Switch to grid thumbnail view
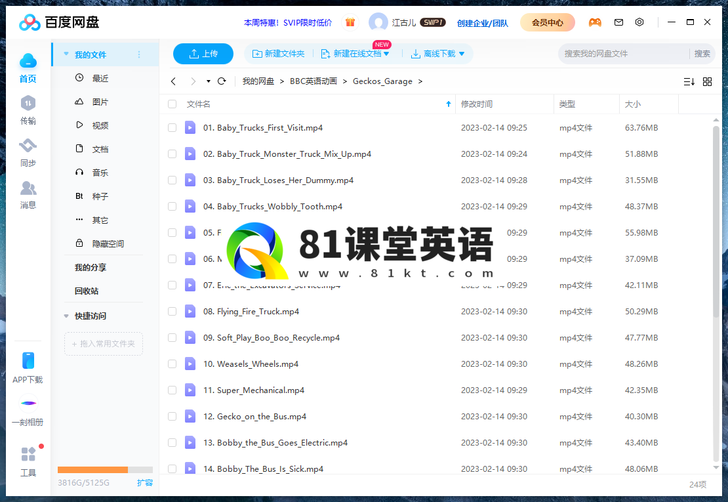The width and height of the screenshot is (728, 502). pyautogui.click(x=707, y=82)
